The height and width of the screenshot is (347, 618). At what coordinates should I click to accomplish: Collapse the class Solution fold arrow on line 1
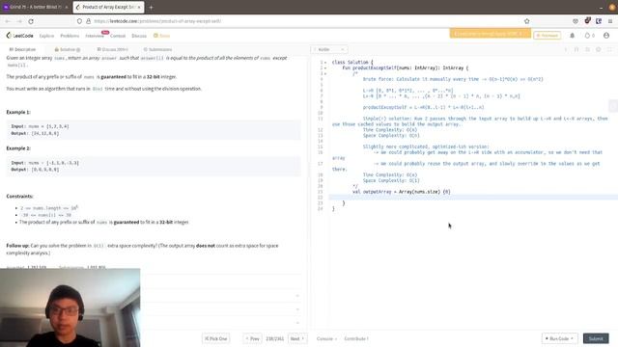point(325,63)
